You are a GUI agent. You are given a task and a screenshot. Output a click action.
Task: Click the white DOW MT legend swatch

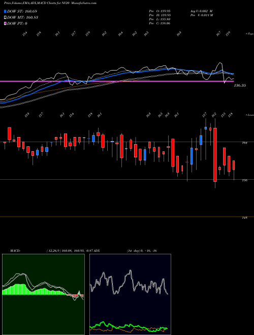tap(5, 18)
